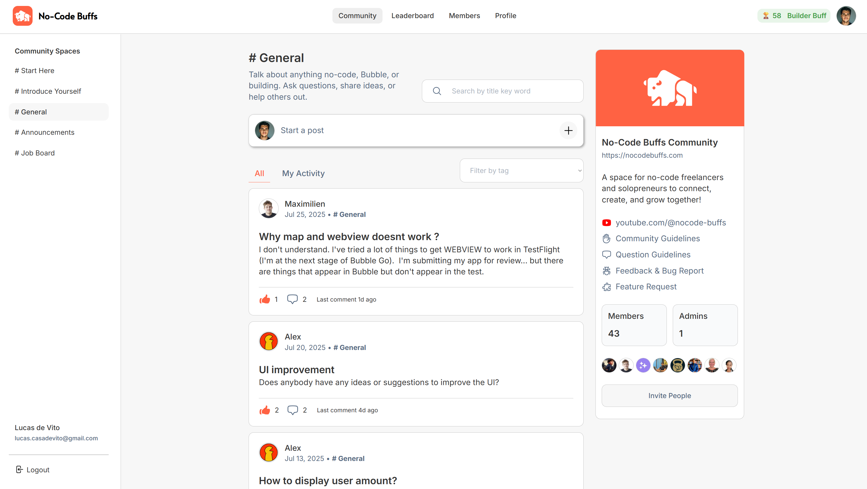
Task: Open comments on Why map and webview post
Action: 292,299
